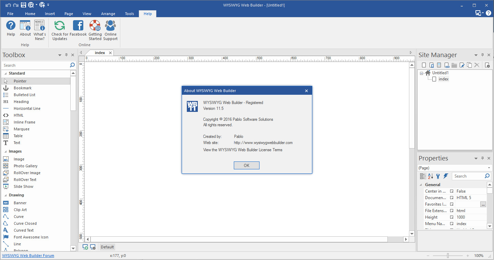Image resolution: width=494 pixels, height=260 pixels.
Task: Open the File menu
Action: point(10,14)
